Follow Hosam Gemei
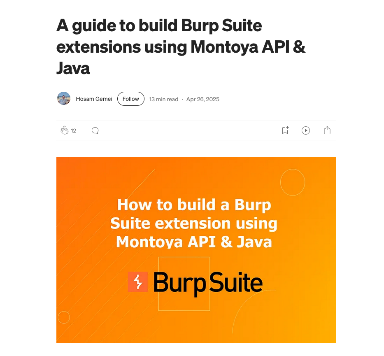This screenshot has width=384, height=356. click(130, 99)
